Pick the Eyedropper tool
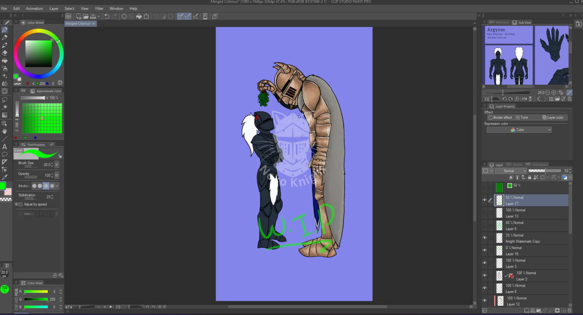 coord(5,177)
